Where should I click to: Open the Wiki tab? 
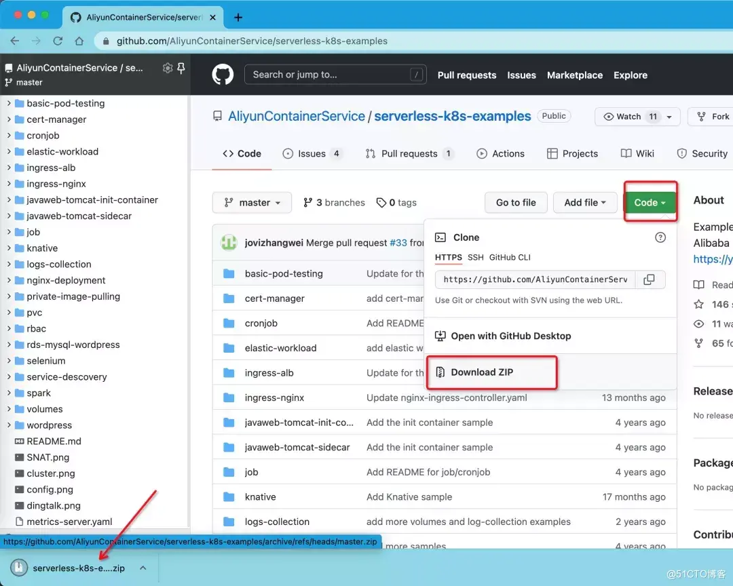[x=637, y=154]
